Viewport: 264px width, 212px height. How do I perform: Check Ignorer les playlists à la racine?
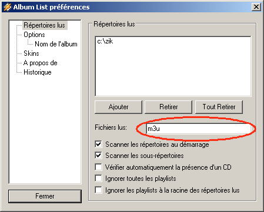98,190
